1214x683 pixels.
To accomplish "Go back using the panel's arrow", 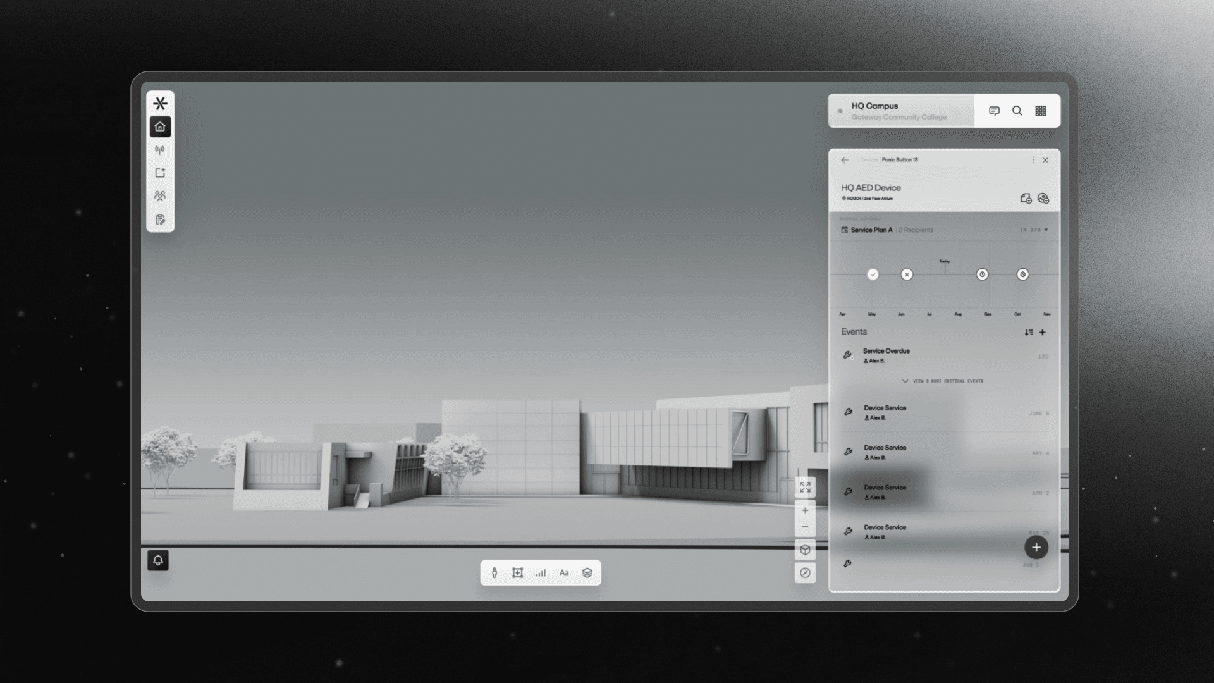I will (x=845, y=160).
